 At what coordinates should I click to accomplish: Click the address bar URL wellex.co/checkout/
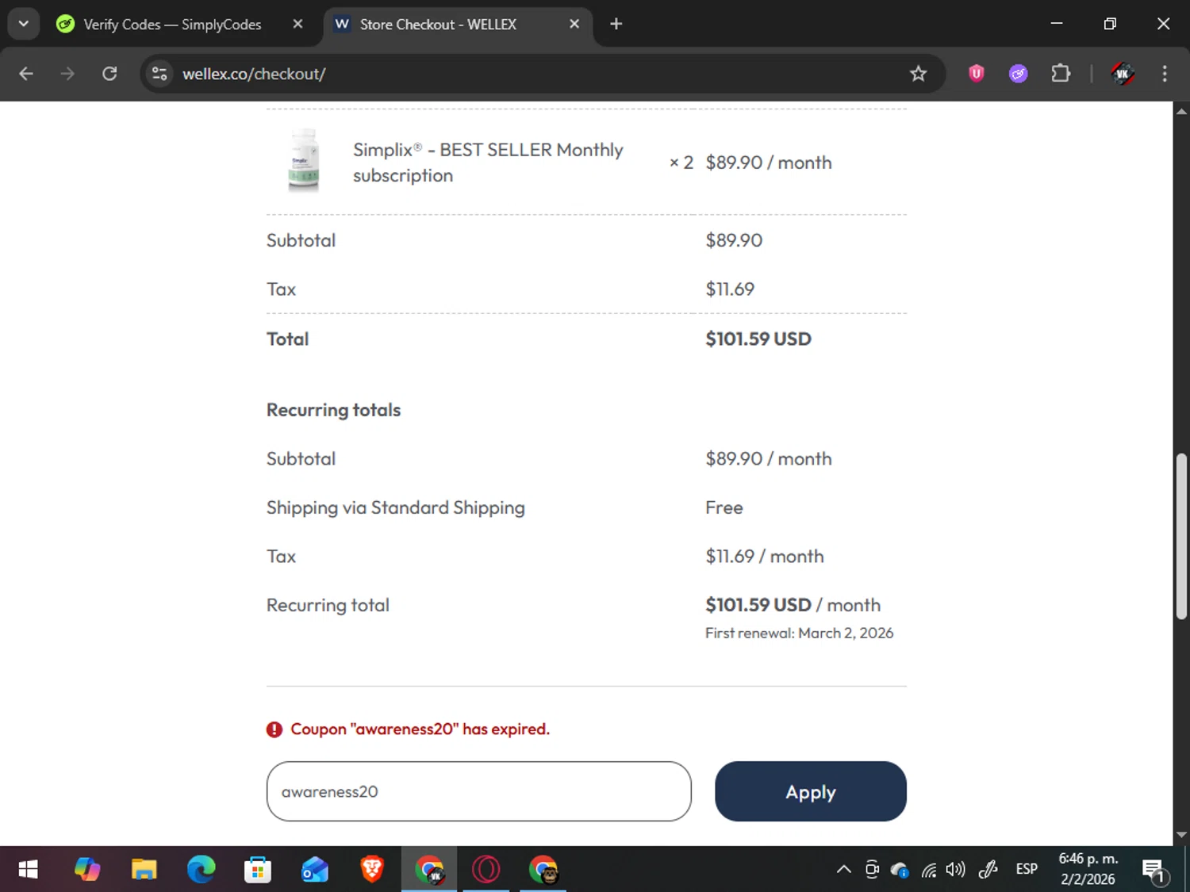254,74
